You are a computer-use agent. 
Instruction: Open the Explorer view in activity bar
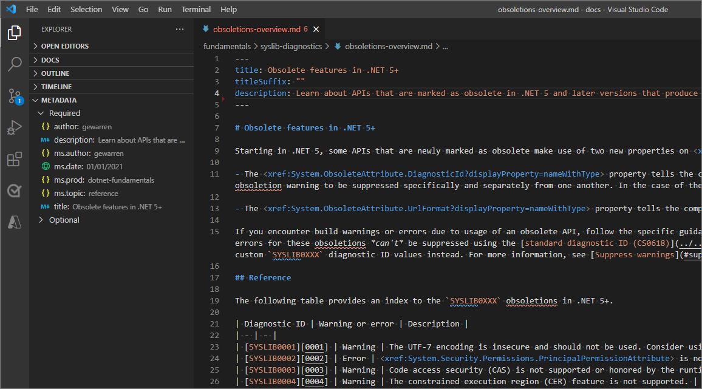15,33
